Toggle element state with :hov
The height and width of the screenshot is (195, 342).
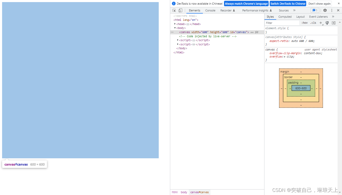click(x=304, y=23)
